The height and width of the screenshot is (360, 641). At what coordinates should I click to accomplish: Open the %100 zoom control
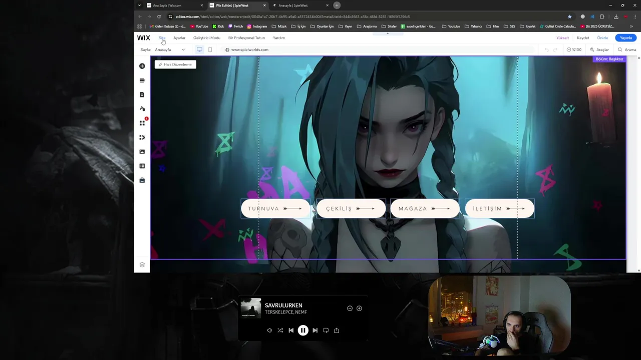574,49
